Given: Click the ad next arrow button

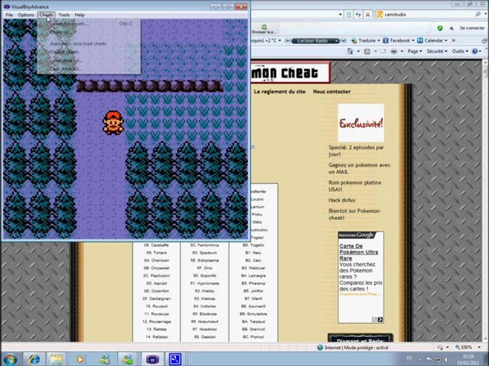Looking at the screenshot, I should tap(381, 320).
